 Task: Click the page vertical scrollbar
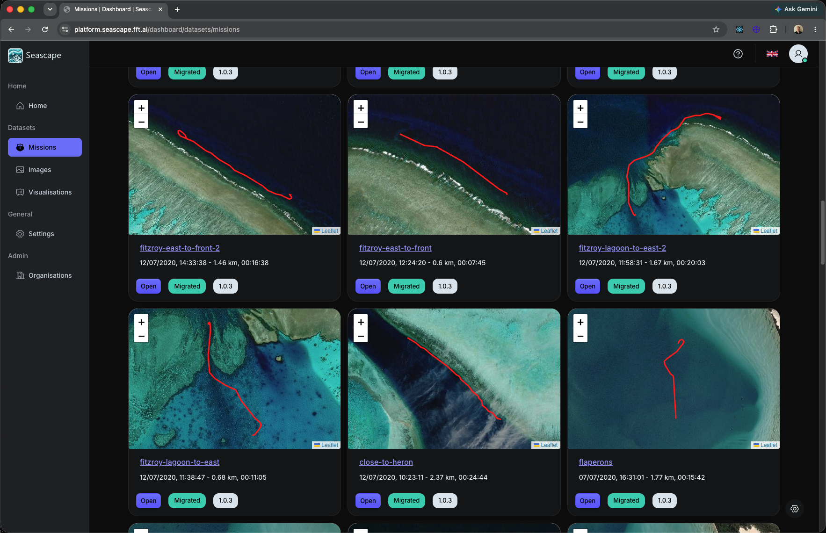click(822, 233)
